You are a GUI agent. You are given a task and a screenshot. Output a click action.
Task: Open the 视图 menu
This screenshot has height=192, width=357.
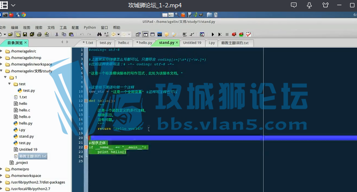click(27, 28)
